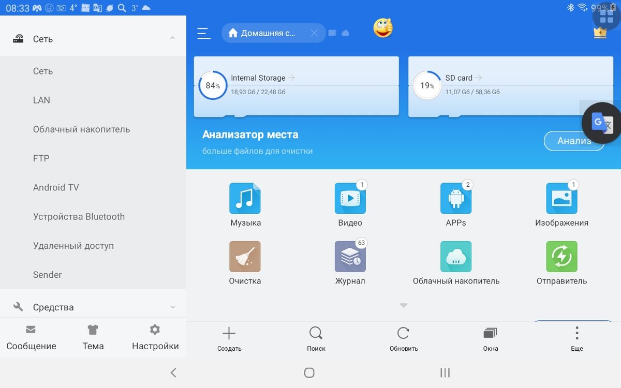The width and height of the screenshot is (621, 388).
Task: Tap floating Google Translate bubble
Action: [601, 123]
